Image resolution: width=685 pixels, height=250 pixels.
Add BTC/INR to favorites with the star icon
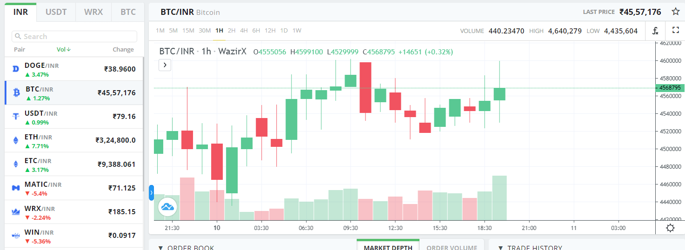pos(675,12)
